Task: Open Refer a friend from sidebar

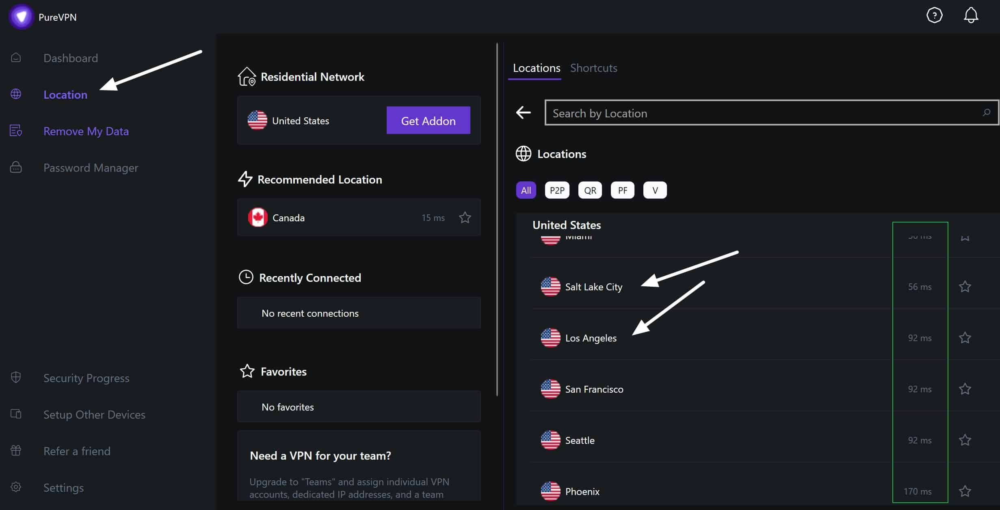Action: click(77, 451)
